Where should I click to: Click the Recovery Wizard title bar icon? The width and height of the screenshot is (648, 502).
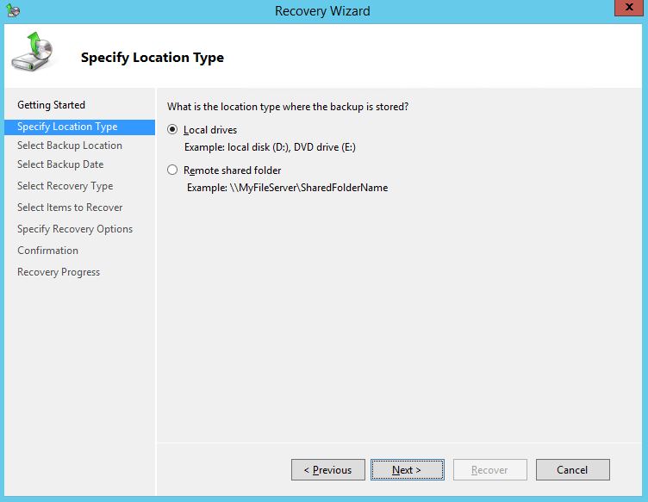13,11
